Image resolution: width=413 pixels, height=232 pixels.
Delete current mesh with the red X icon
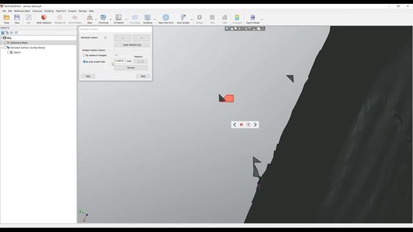(241, 124)
